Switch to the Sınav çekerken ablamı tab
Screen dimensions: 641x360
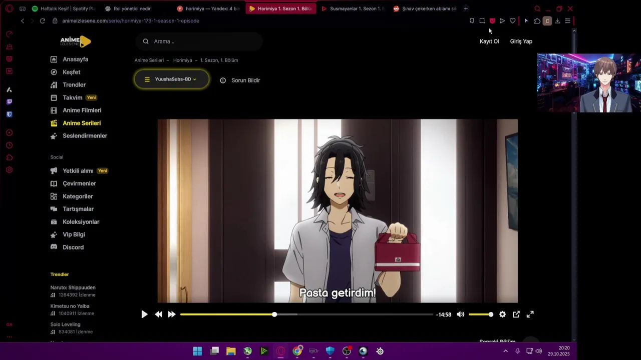coord(425,8)
